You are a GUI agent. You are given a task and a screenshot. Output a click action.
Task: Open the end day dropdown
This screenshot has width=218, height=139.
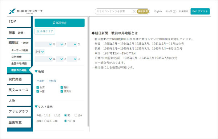[72, 59]
